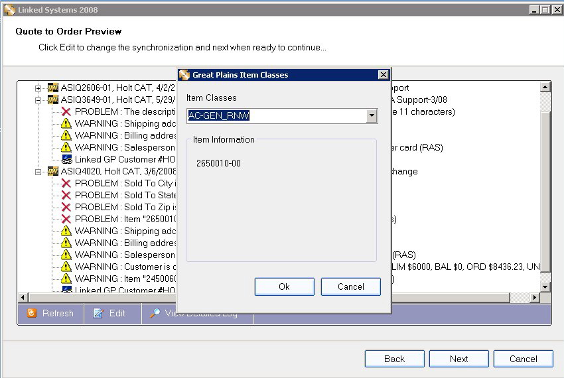Click warning icon under ASIQ4020 Shipping address
564x378 pixels.
[x=66, y=231]
